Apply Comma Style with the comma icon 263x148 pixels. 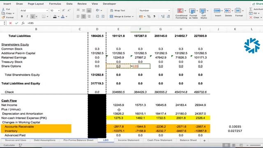[155, 16]
